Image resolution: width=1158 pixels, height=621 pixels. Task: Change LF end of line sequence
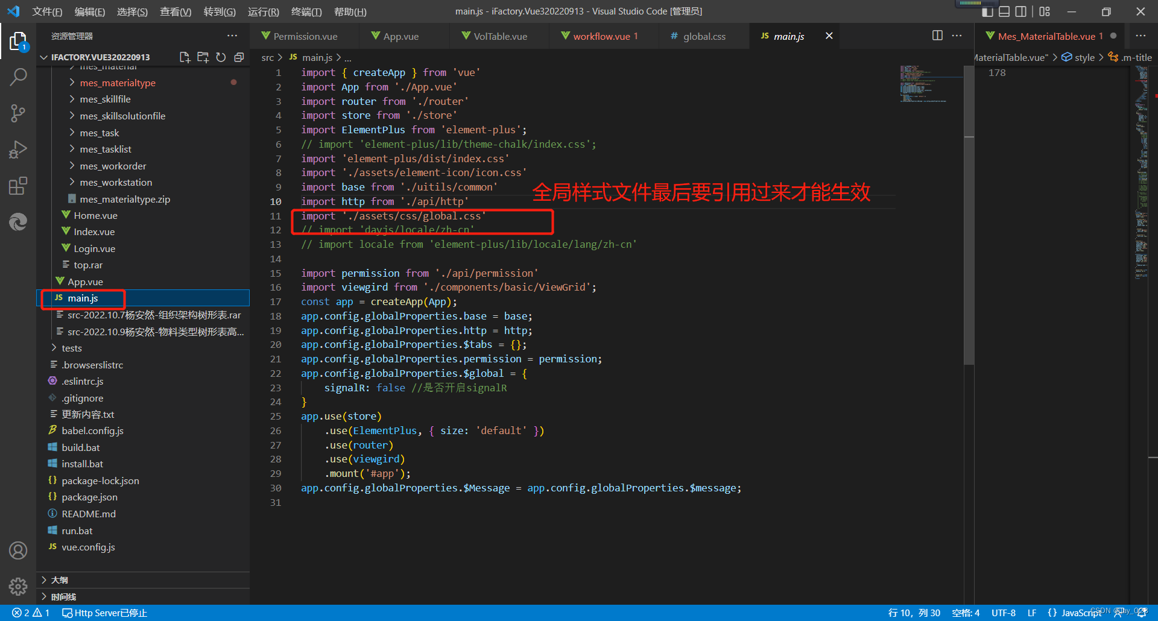point(1032,613)
